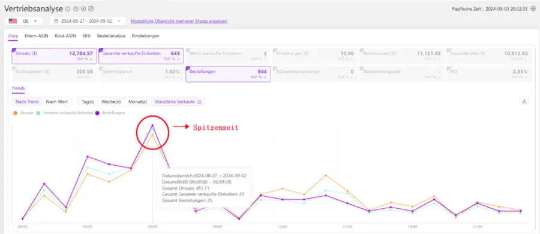Viewport: 540px width, 234px height.
Task: Click the calendar icon in date range field
Action: click(x=57, y=21)
